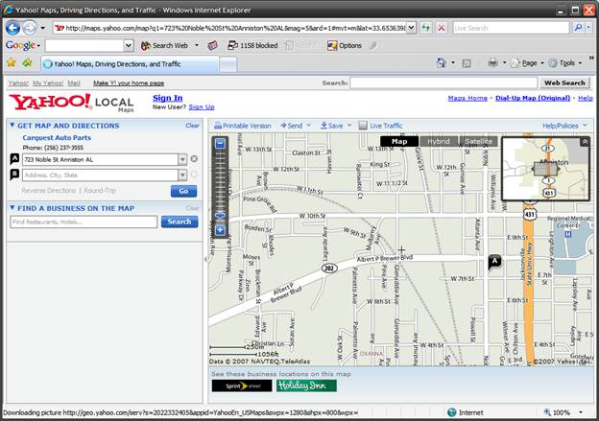Click the green Refresh icon
599x421 pixels.
[x=425, y=28]
